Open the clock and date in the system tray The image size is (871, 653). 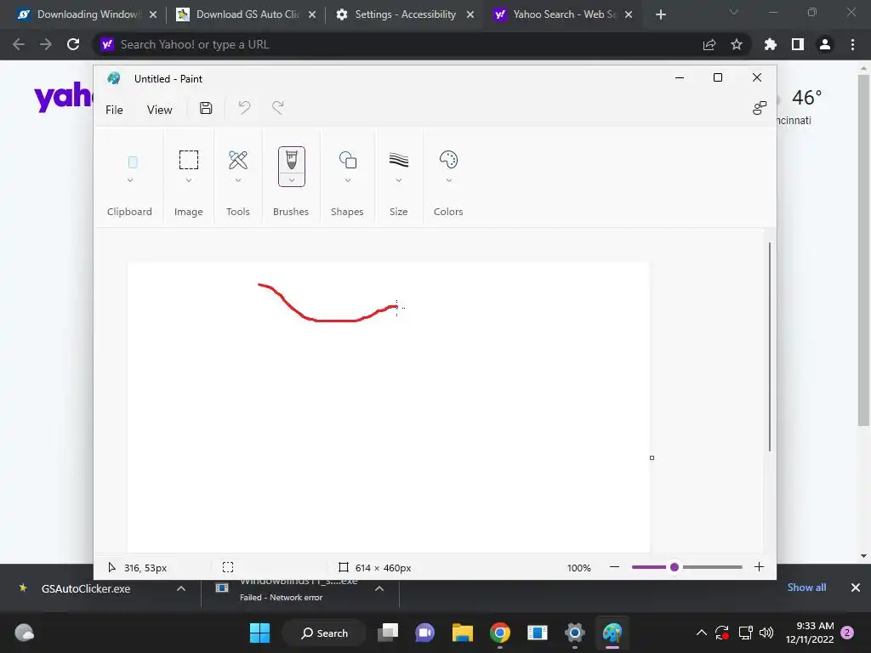tap(810, 633)
